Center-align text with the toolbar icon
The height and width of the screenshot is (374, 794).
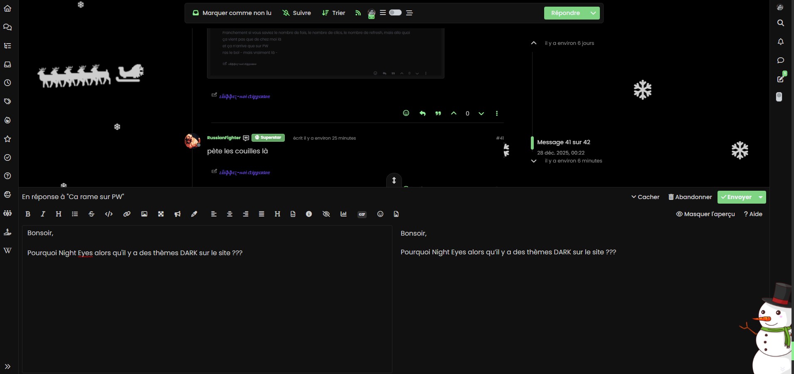point(229,214)
